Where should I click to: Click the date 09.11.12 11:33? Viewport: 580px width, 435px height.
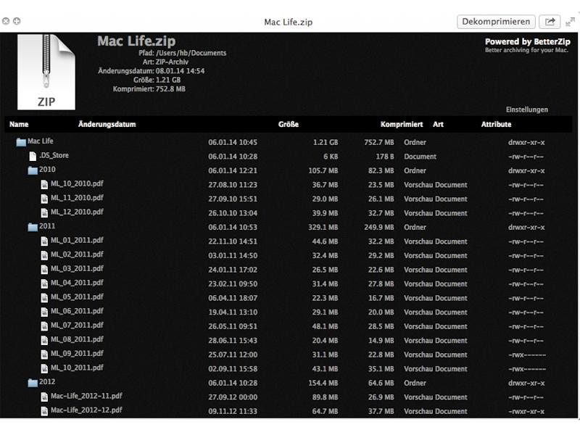tap(233, 411)
